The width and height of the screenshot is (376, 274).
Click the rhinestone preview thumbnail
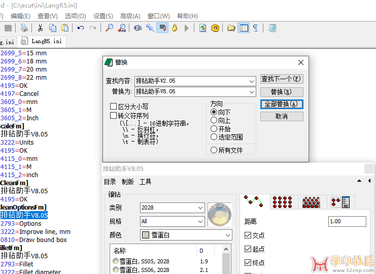(x=219, y=215)
